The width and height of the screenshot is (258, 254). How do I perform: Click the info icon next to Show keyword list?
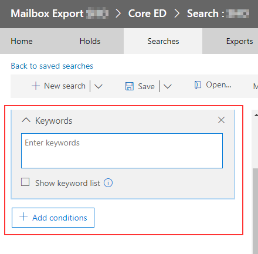point(108,183)
